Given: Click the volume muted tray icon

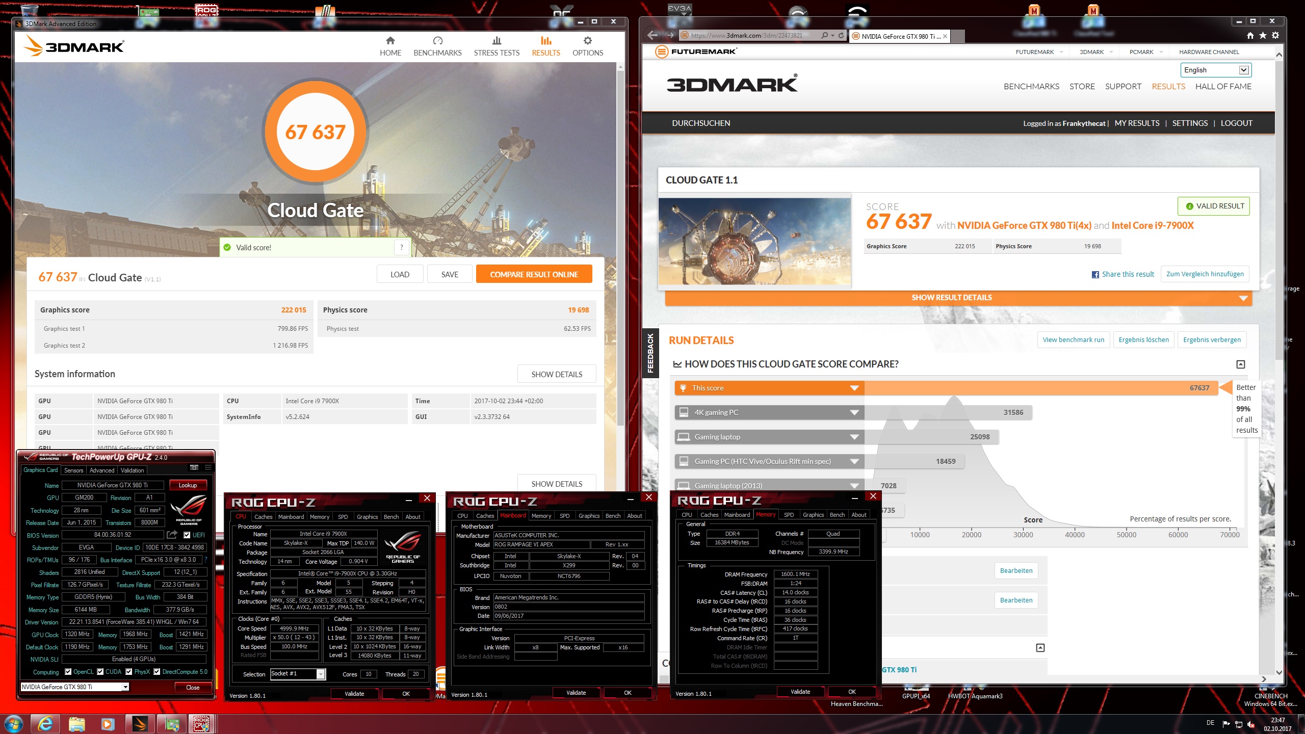Looking at the screenshot, I should pos(1251,724).
